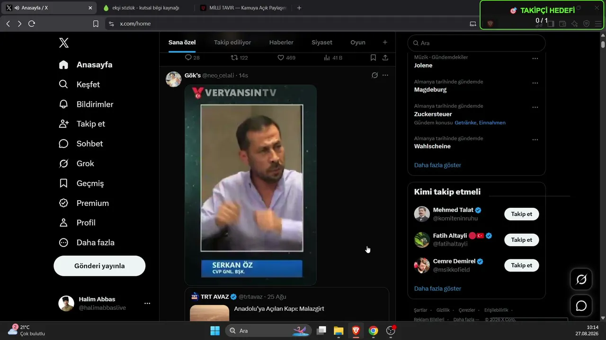The height and width of the screenshot is (340, 606).
Task: Open the TRT AVAZ quoted post
Action: click(287, 305)
